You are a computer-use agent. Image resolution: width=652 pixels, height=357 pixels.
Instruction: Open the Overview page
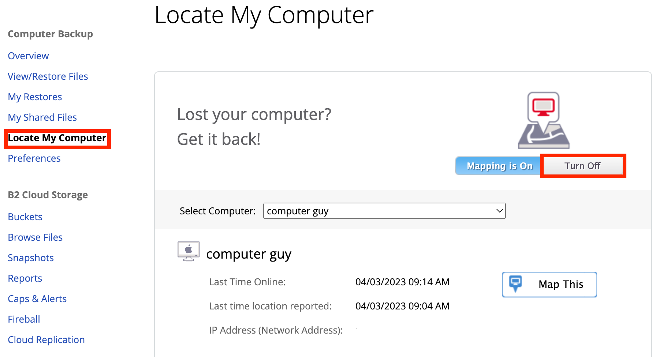pos(28,56)
